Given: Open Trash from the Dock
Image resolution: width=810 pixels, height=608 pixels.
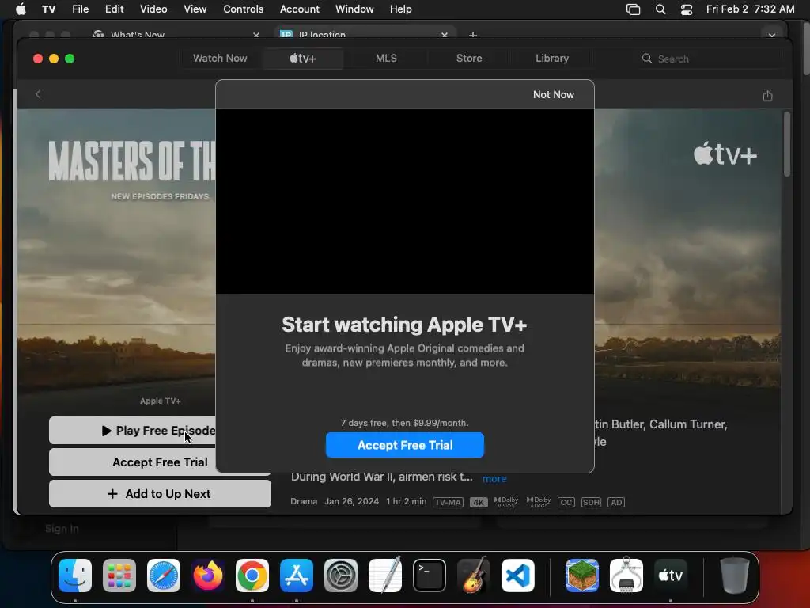Looking at the screenshot, I should 735,576.
